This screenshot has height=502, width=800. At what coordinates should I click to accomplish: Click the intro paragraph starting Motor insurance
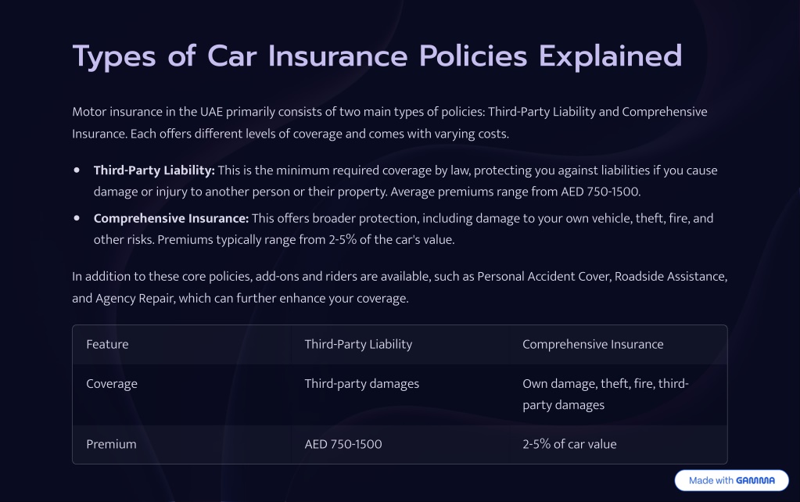pos(389,123)
